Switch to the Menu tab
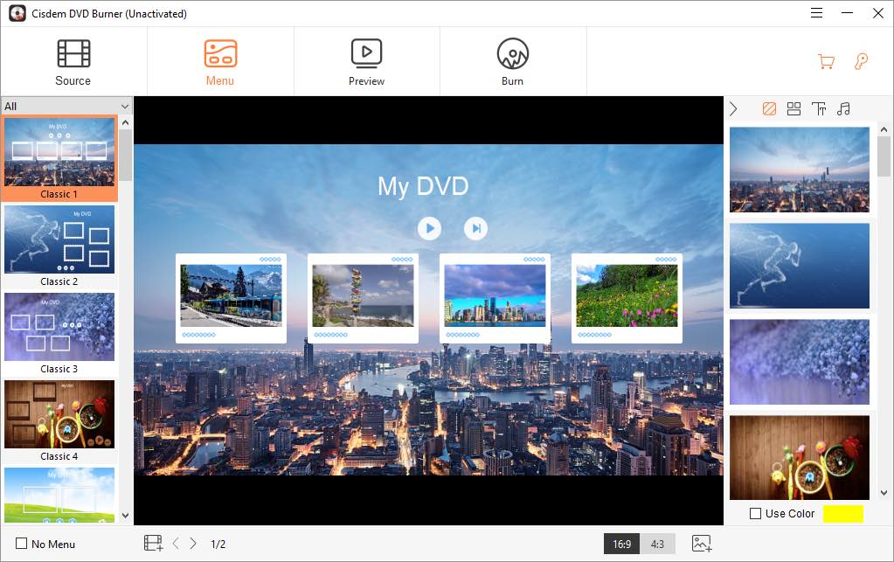Viewport: 894px width, 562px height. click(220, 62)
